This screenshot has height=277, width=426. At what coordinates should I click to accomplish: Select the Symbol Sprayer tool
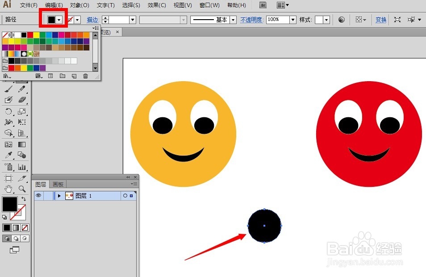click(x=8, y=166)
